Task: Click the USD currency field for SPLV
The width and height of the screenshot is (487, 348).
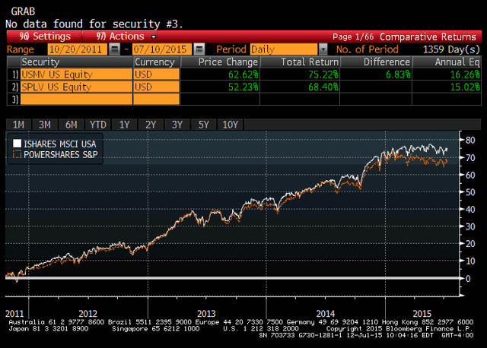Action: click(157, 87)
